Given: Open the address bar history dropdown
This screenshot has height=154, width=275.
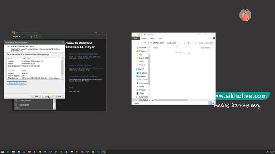Looking at the screenshot, I should 184,43.
